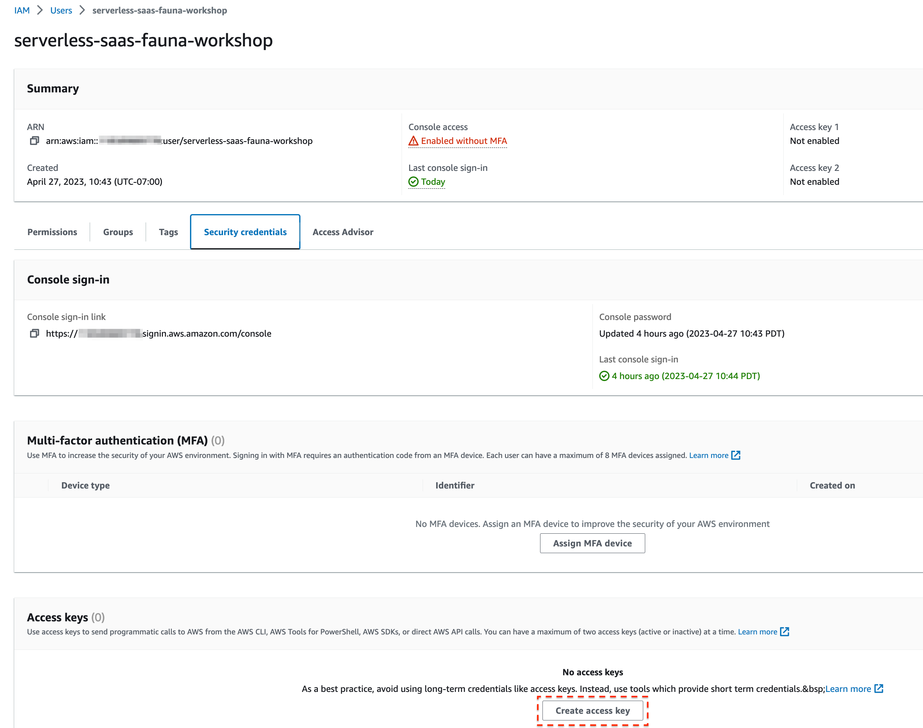
Task: Click the 4 hours ago last sign-in text
Action: tap(686, 376)
